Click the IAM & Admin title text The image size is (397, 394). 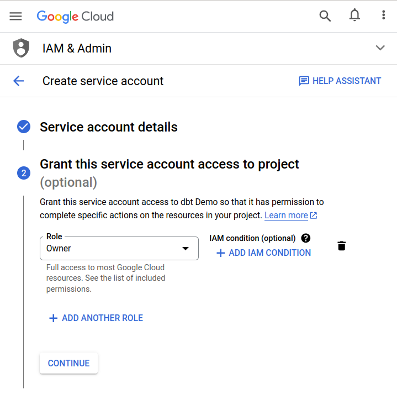pyautogui.click(x=77, y=49)
